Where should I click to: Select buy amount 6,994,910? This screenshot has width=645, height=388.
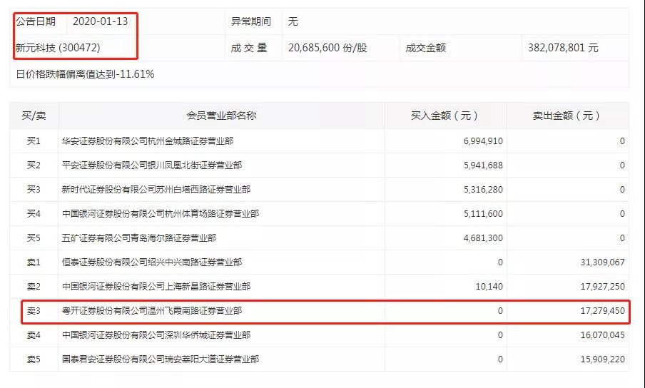tap(483, 141)
